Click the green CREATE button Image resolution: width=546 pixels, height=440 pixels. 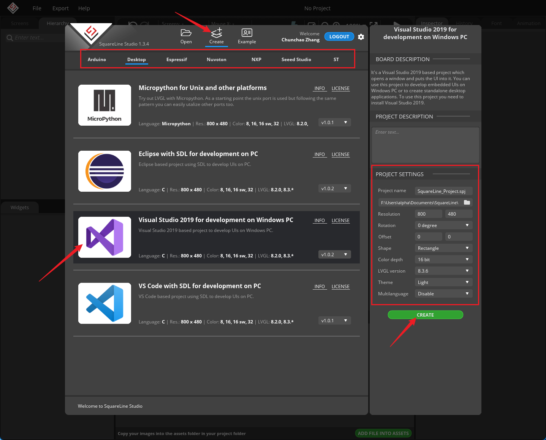coord(425,315)
